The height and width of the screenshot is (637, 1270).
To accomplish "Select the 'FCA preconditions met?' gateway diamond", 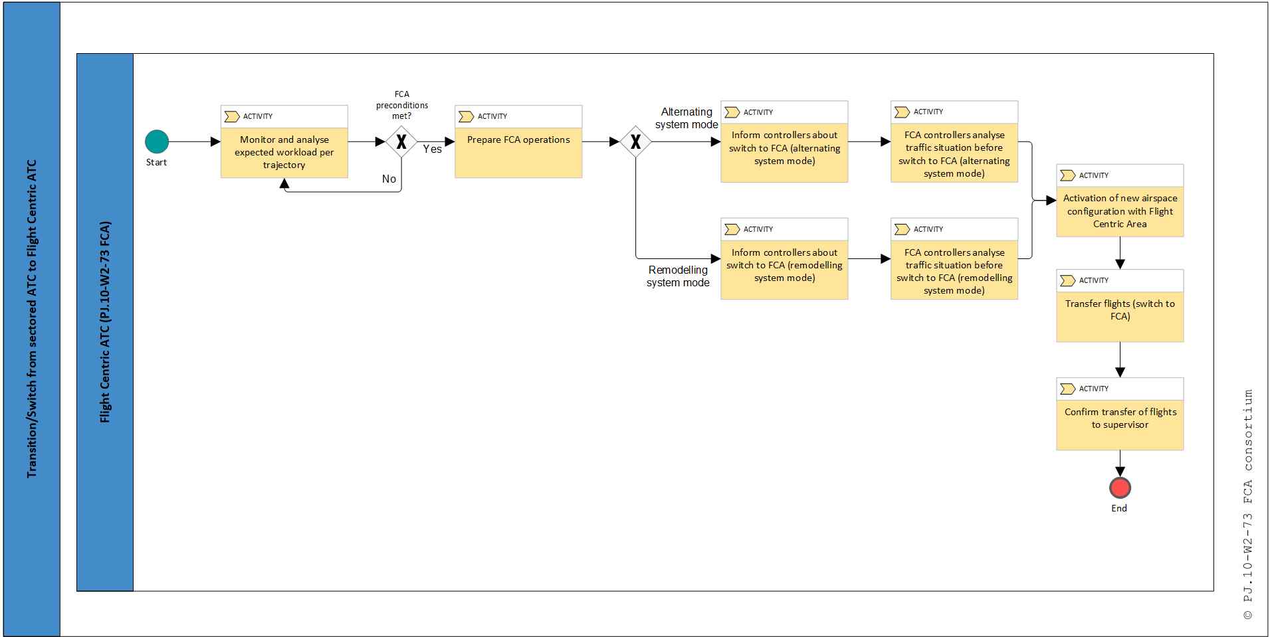I will tap(401, 141).
